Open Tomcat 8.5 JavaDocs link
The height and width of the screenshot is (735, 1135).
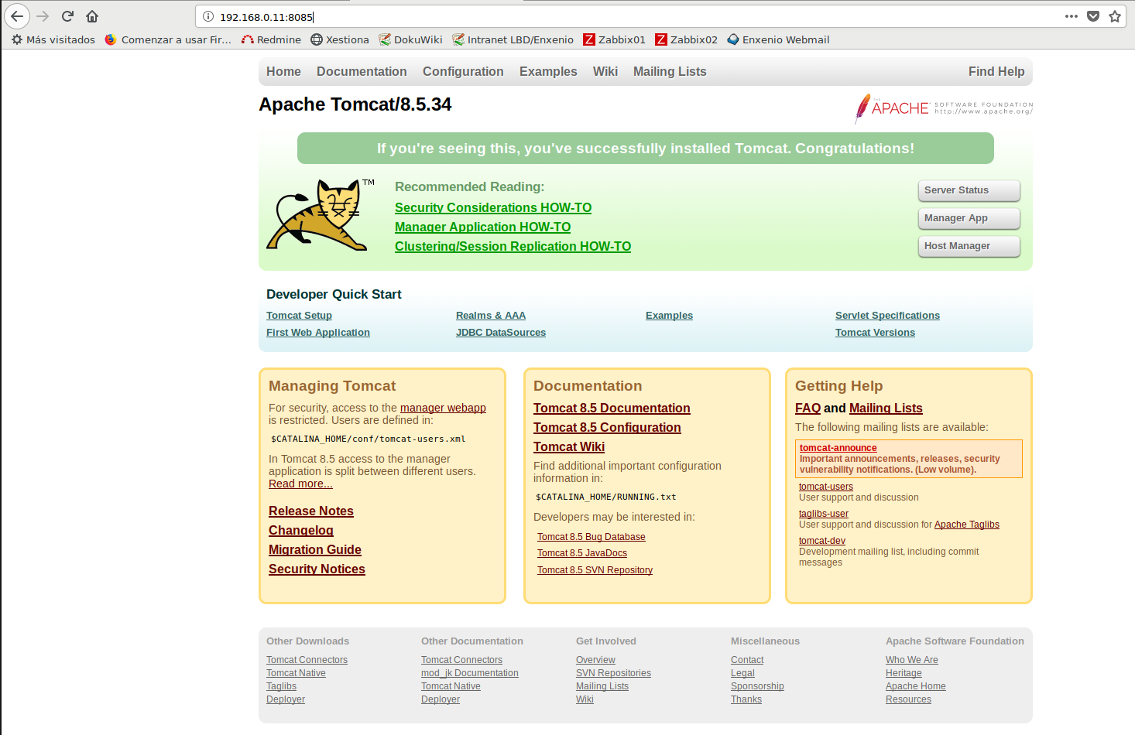[x=582, y=553]
